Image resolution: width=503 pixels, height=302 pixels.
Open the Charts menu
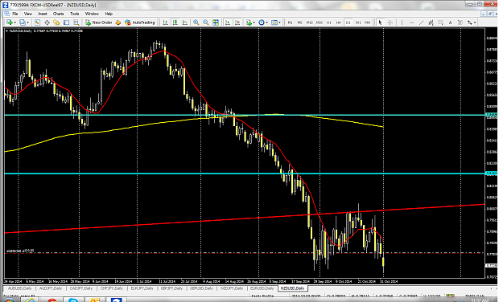pos(59,14)
